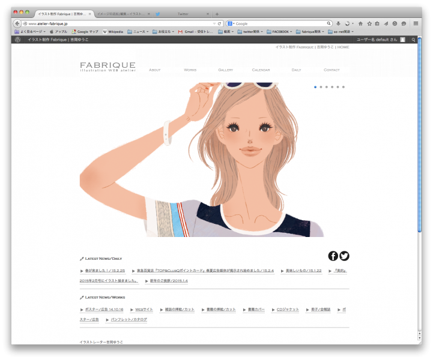Open the Apple bookmark
The image size is (433, 360).
(x=58, y=32)
